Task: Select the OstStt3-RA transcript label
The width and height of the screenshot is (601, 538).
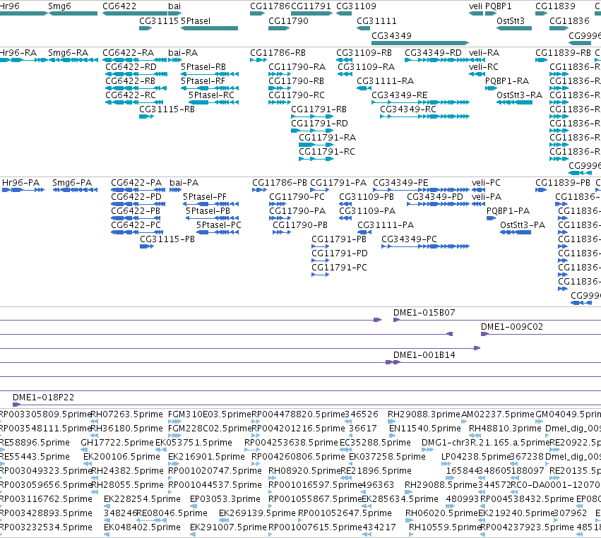Action: click(x=519, y=95)
